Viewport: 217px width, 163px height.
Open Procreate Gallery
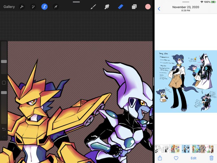click(9, 7)
